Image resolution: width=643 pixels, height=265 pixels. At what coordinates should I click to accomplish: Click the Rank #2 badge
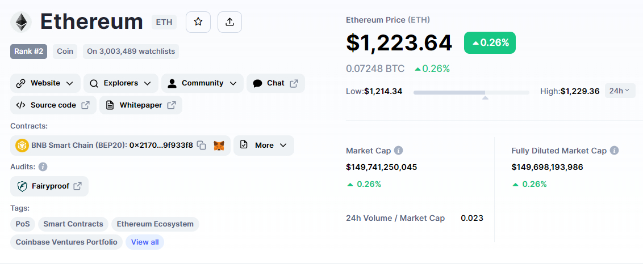click(29, 52)
